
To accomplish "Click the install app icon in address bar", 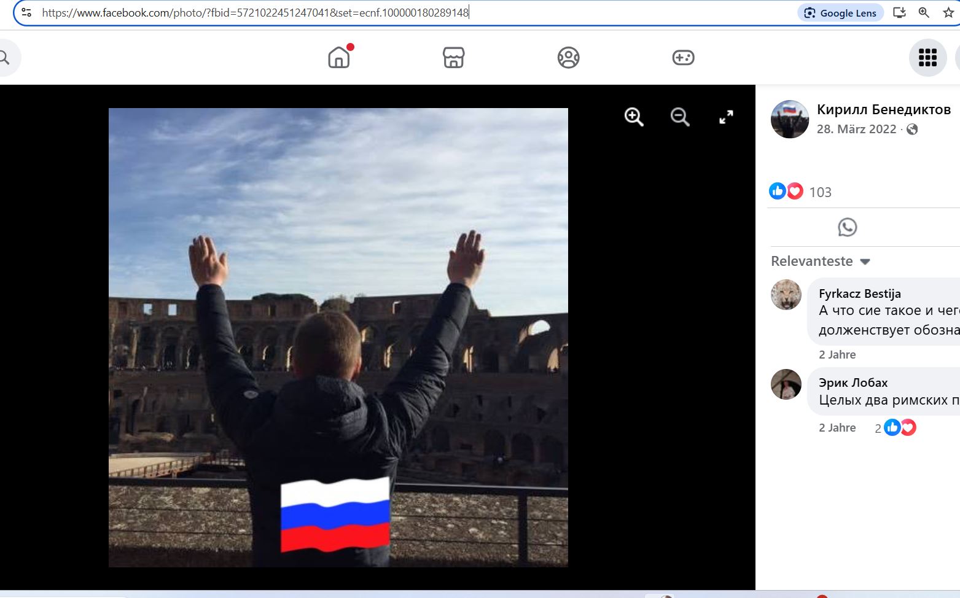I will 899,13.
